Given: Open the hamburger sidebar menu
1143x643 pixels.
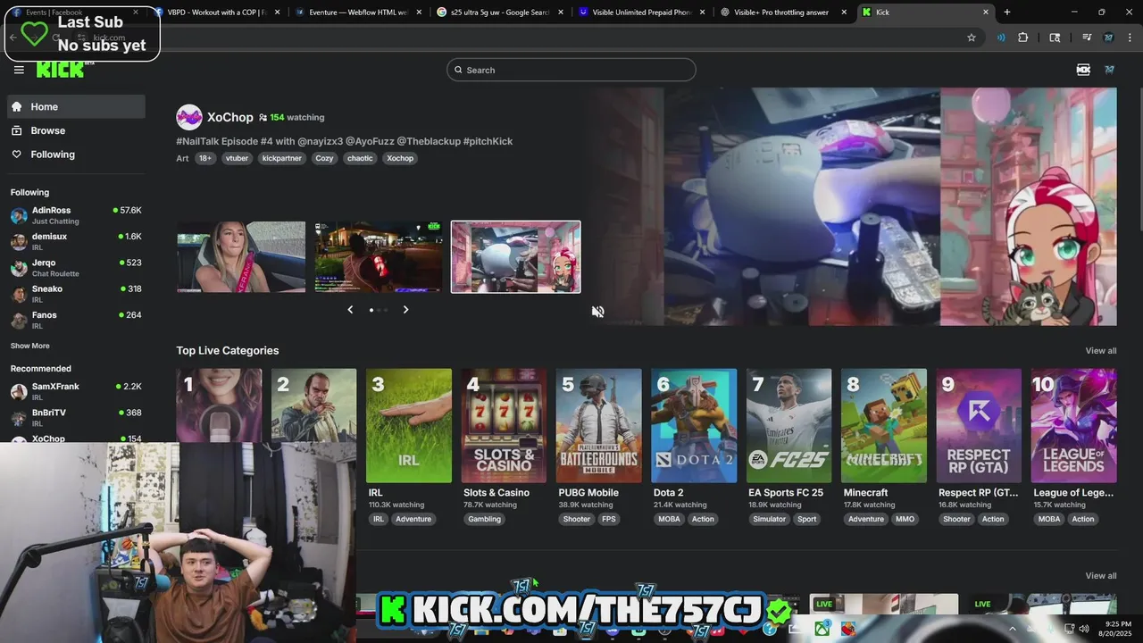Looking at the screenshot, I should pos(19,70).
